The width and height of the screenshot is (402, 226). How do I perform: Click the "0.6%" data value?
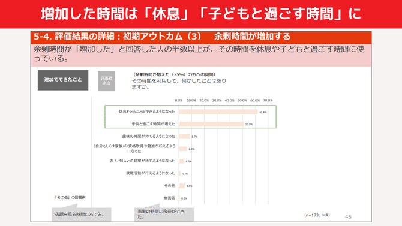(x=184, y=198)
